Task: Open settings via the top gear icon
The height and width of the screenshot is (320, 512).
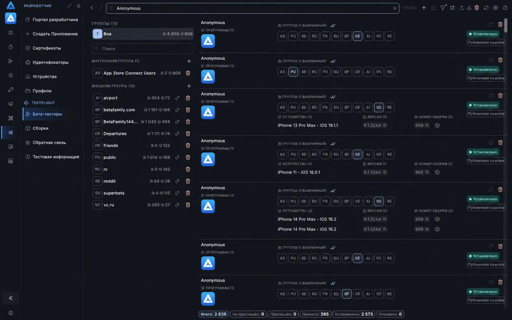Action: point(496,8)
